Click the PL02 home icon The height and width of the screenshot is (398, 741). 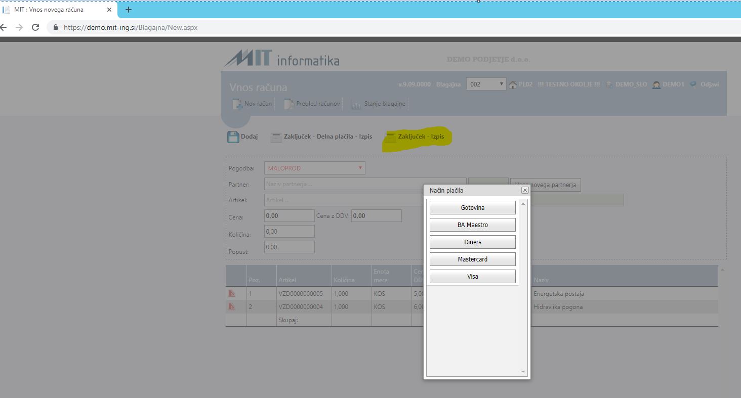coord(513,84)
